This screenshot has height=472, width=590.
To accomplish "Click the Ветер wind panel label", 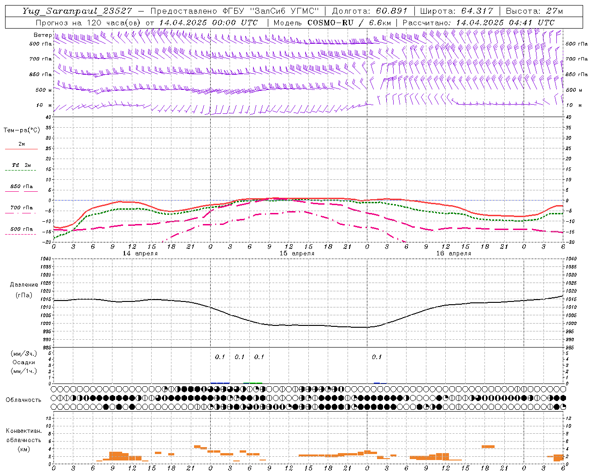I will pyautogui.click(x=42, y=35).
